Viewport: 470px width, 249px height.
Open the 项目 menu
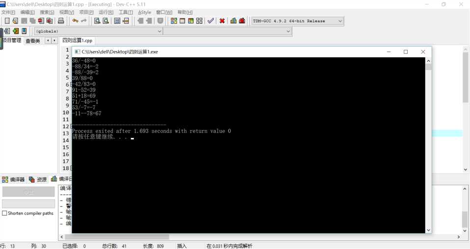[x=86, y=12]
